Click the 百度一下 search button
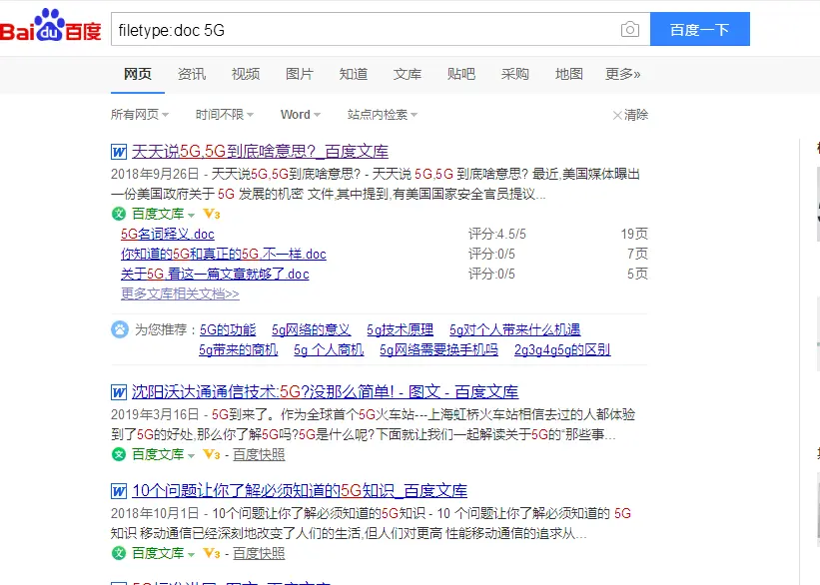The image size is (820, 585). tap(700, 29)
